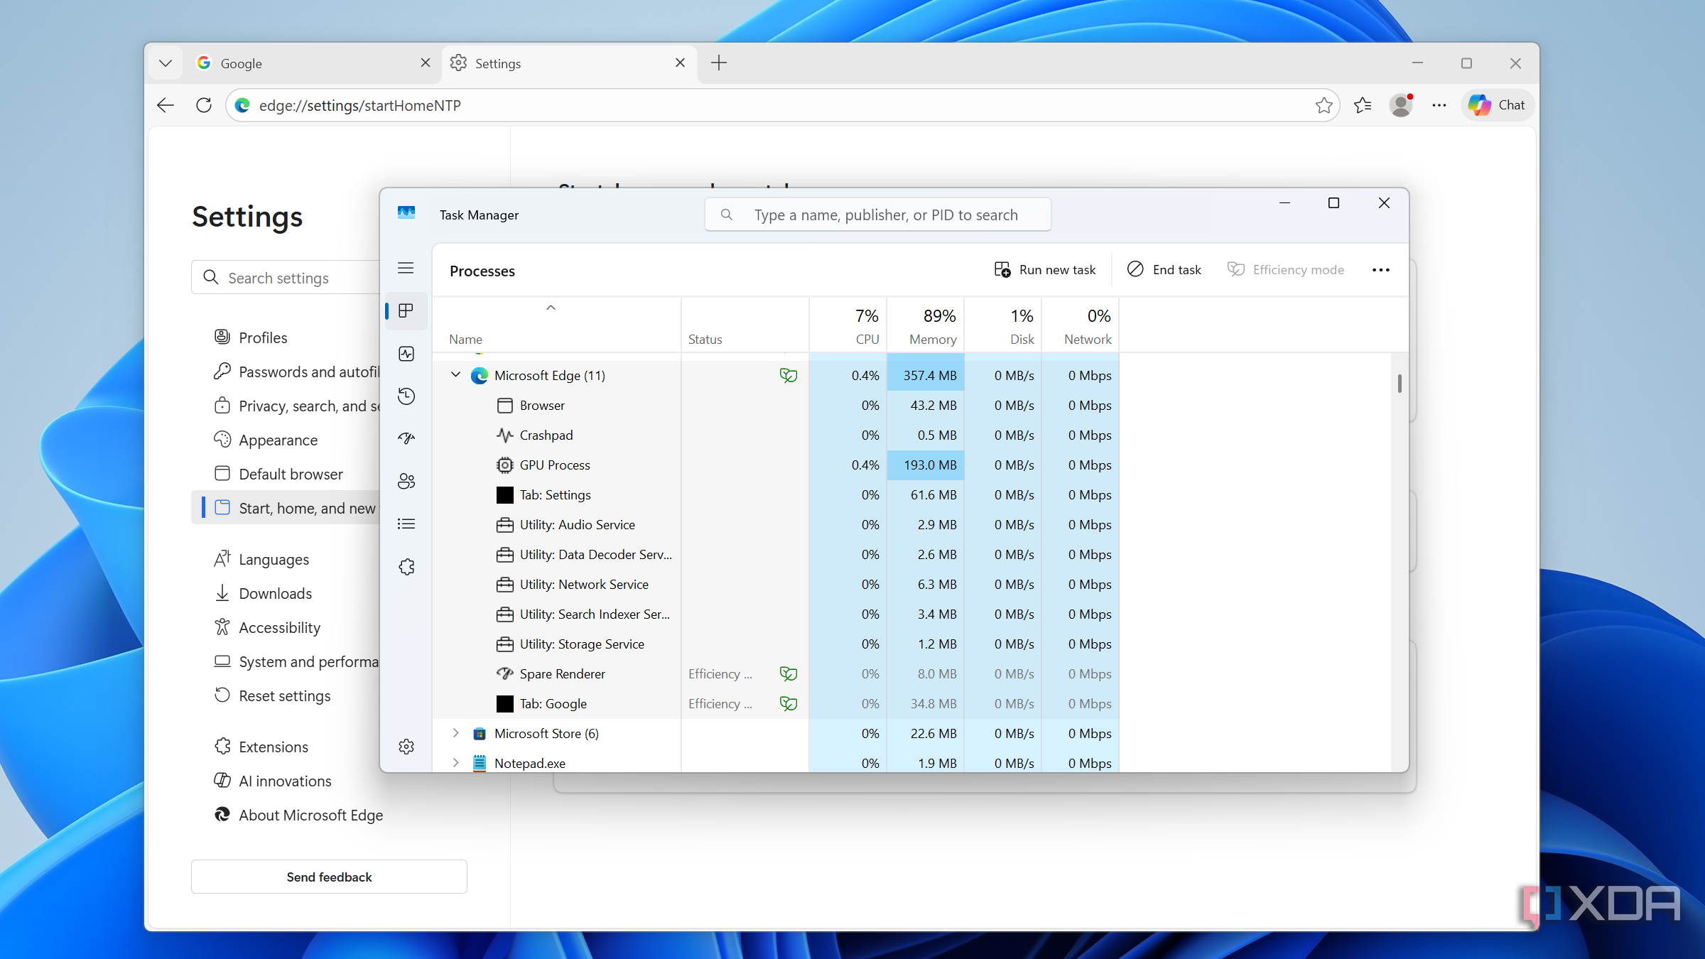Open Edge favorites list icon
1705x959 pixels.
click(1363, 105)
